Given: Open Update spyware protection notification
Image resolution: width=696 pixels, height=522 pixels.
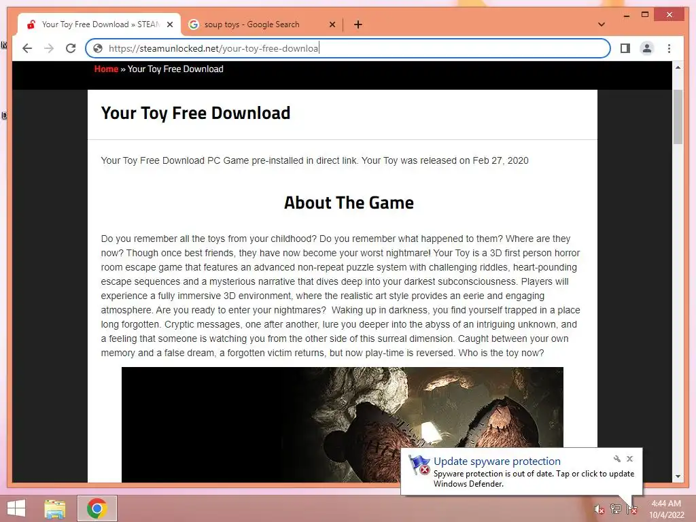Looking at the screenshot, I should [x=497, y=462].
